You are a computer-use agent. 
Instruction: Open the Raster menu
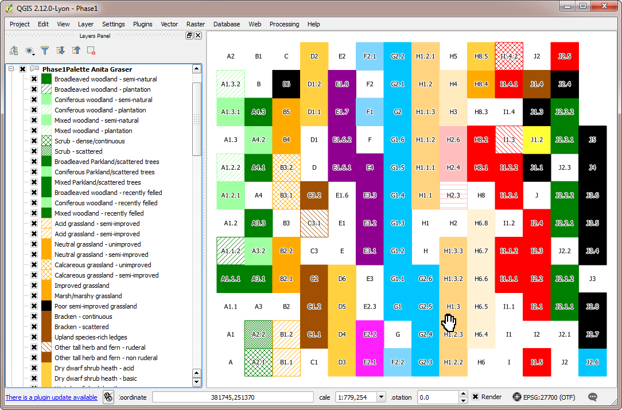(x=196, y=24)
